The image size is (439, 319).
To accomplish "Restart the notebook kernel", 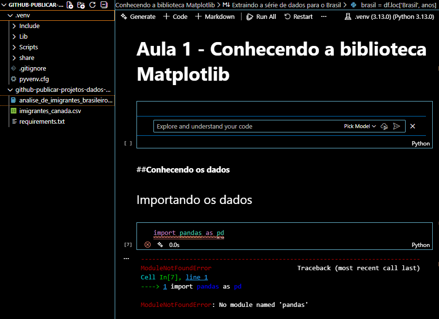I will click(298, 16).
